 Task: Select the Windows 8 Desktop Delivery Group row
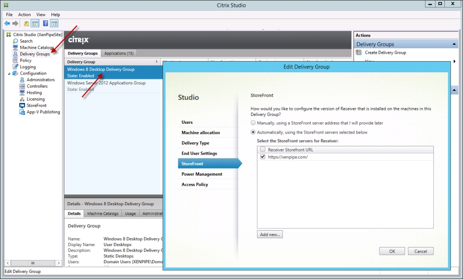113,72
